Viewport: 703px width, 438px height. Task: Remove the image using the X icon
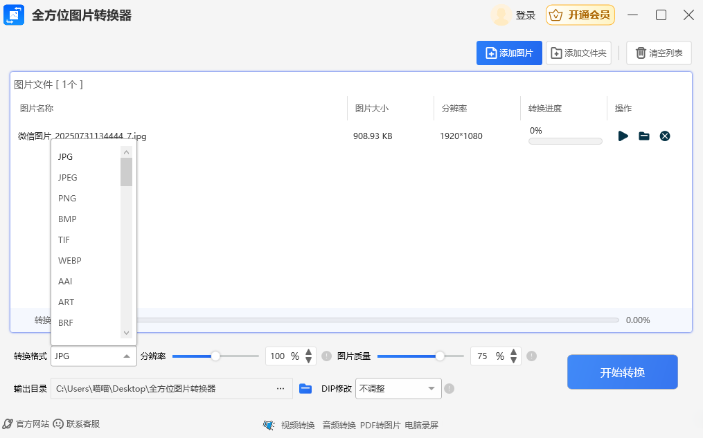tap(665, 136)
